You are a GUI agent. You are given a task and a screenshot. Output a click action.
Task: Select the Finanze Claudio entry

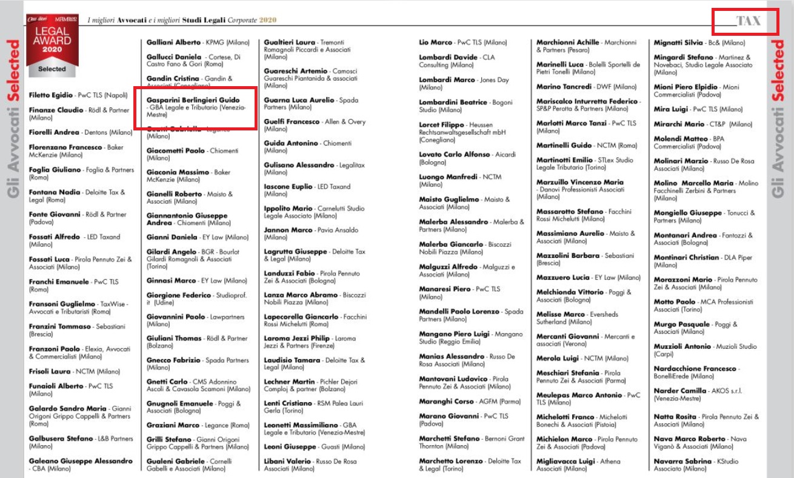[79, 114]
